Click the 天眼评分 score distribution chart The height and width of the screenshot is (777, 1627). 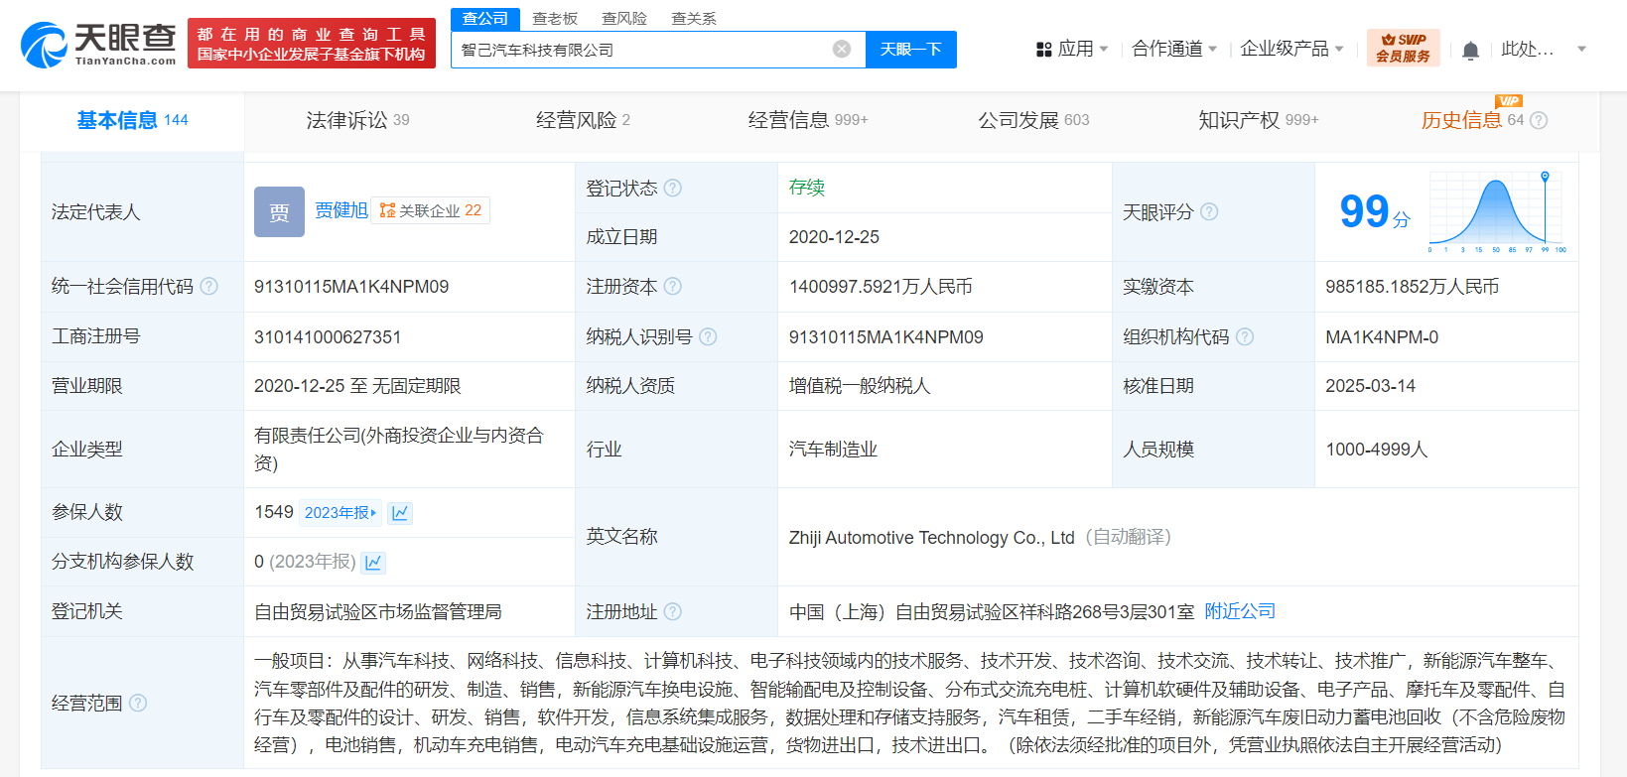point(1497,210)
